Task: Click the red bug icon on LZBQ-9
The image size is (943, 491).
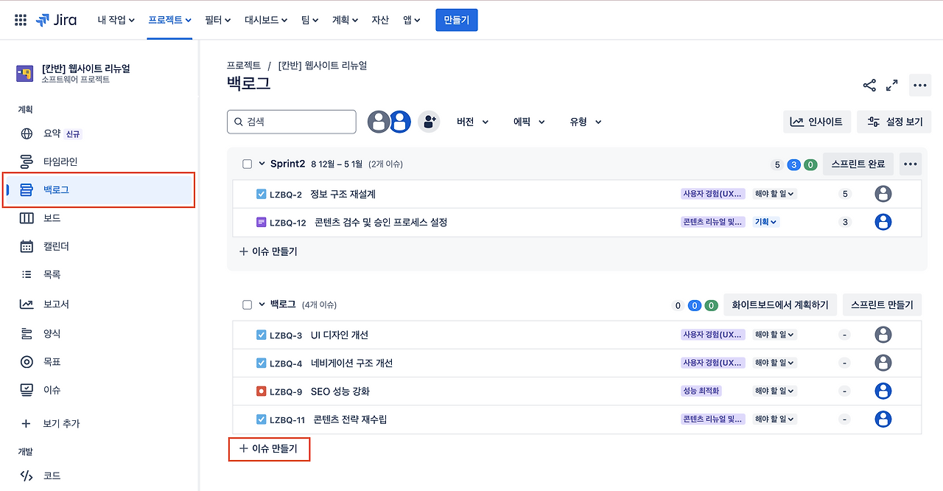Action: (x=260, y=391)
